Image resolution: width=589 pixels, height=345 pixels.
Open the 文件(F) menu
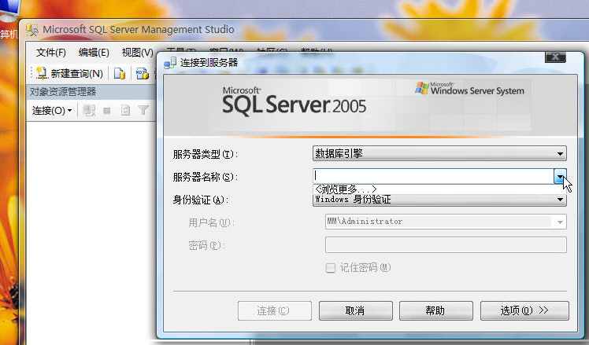(51, 53)
